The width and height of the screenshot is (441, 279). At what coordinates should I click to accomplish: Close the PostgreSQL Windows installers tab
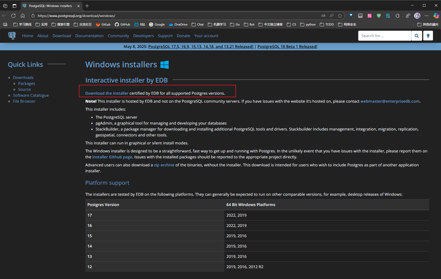tap(78, 6)
